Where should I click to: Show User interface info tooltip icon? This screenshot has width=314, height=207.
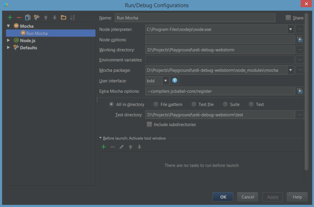(x=175, y=80)
